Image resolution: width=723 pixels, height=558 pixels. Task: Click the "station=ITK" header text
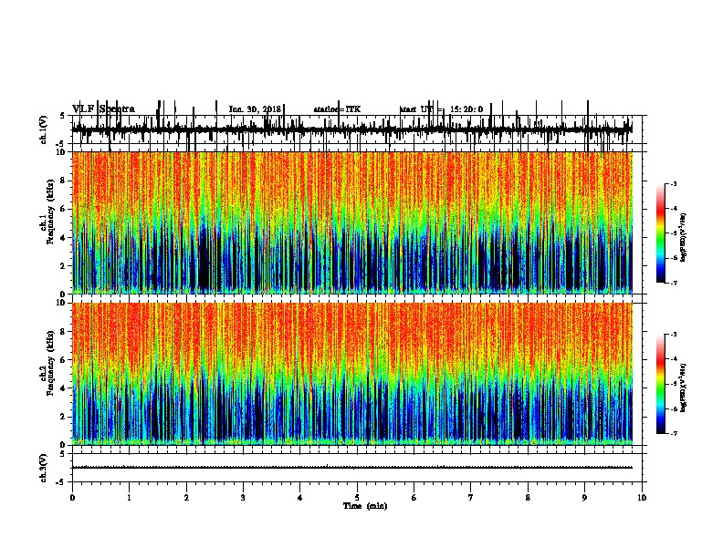coord(337,109)
